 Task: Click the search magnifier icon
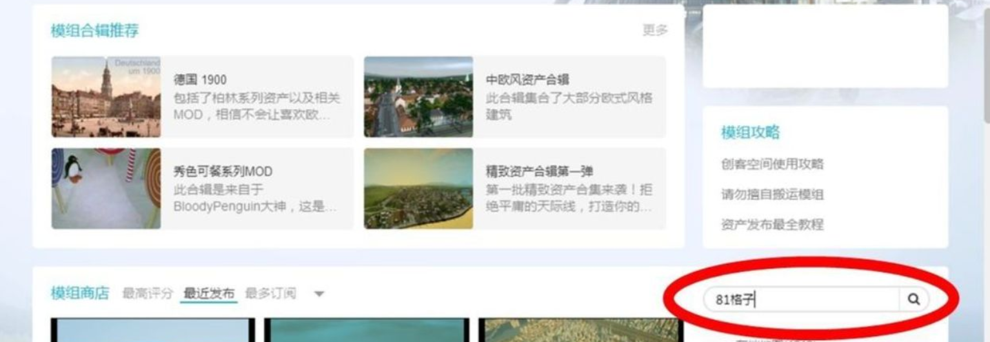click(913, 299)
